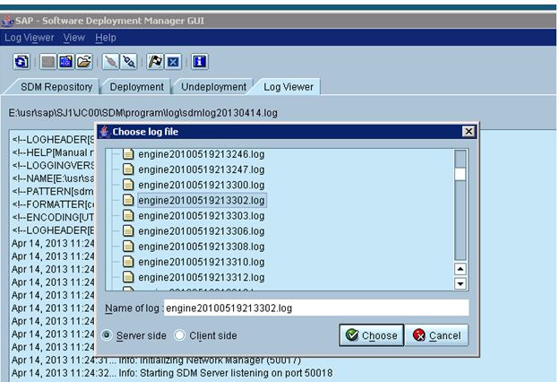The height and width of the screenshot is (382, 560).
Task: Click the scroll up arrow in file list
Action: pos(460,269)
